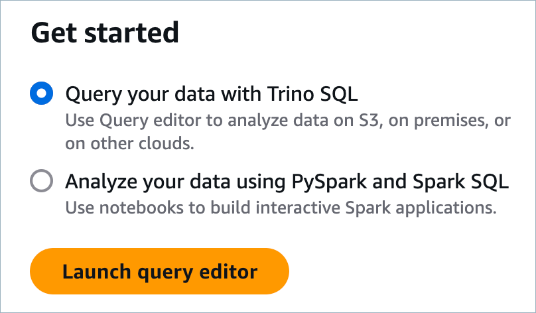Viewport: 536px width, 313px height.
Task: Click the filled blue radio circle
Action: (42, 94)
